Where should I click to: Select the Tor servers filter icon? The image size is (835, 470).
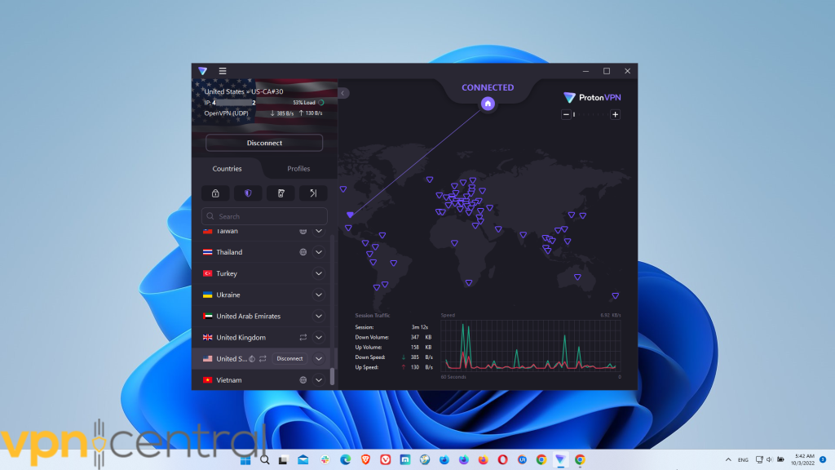(x=281, y=193)
